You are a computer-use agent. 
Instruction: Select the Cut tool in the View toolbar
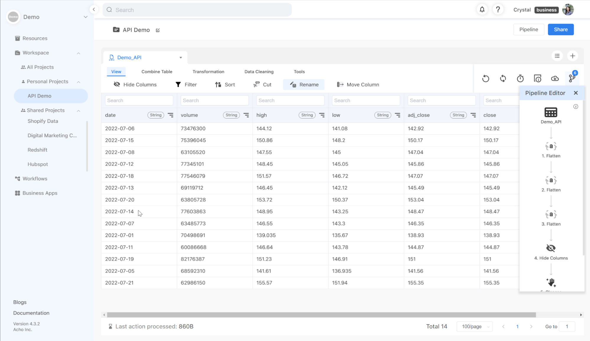tap(262, 85)
